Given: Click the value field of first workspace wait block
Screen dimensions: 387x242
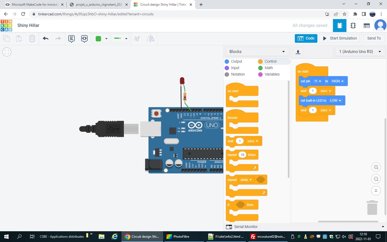Looking at the screenshot, I should tap(313, 91).
